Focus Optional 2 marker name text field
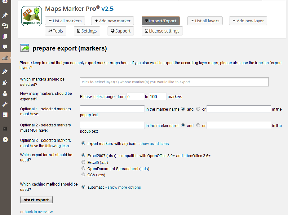 click(x=112, y=125)
